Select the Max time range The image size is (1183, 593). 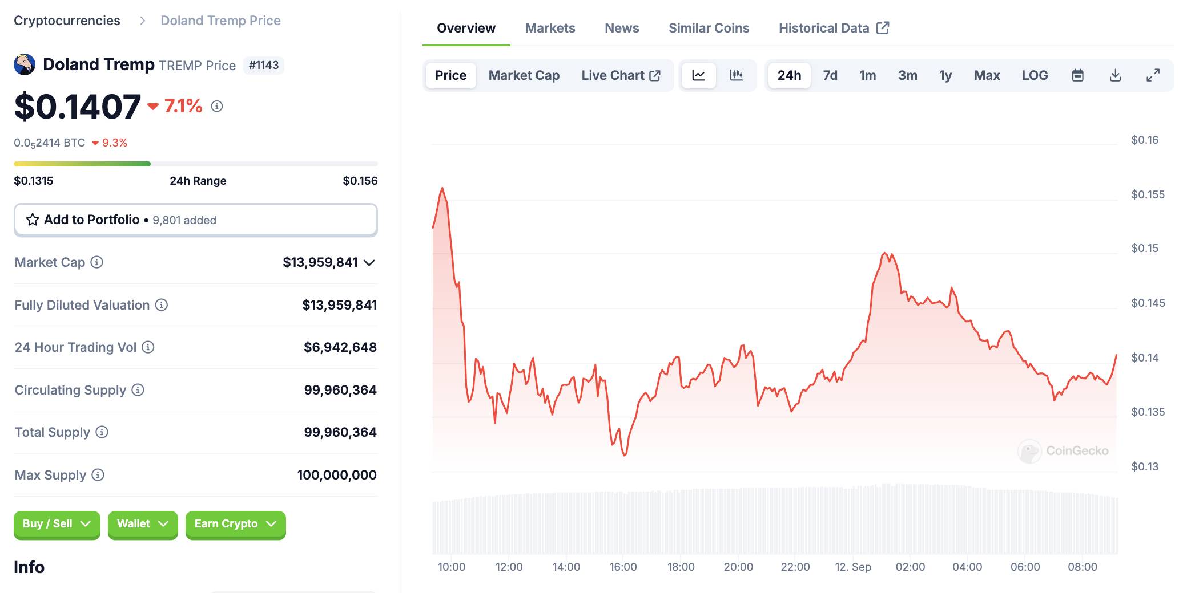click(x=987, y=75)
